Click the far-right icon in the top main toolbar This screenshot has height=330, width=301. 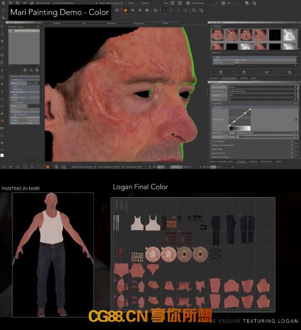tap(255, 3)
